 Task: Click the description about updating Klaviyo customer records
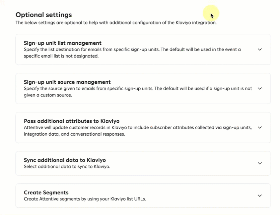(x=138, y=128)
